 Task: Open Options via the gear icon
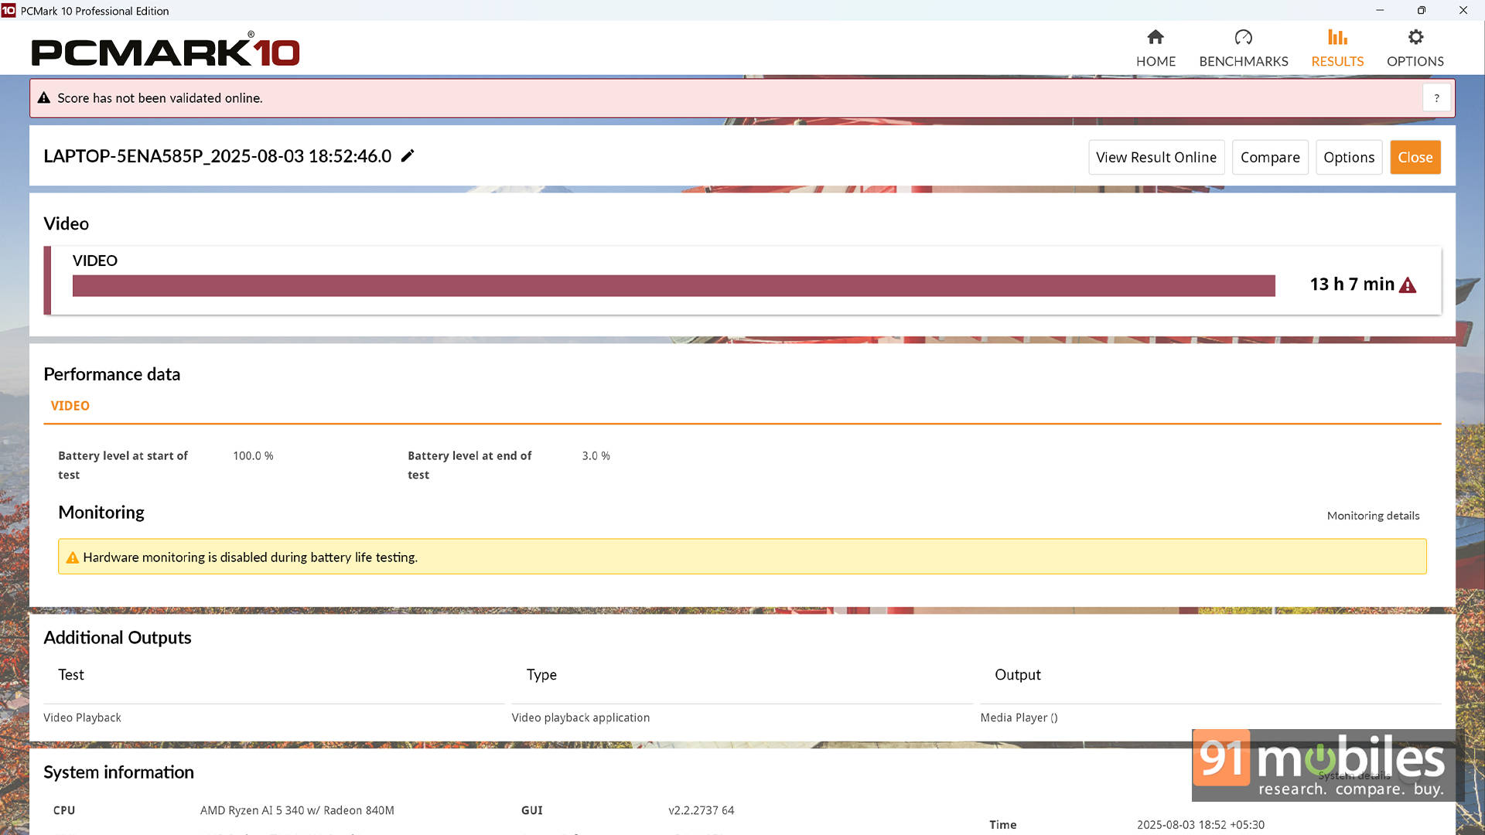(x=1415, y=37)
